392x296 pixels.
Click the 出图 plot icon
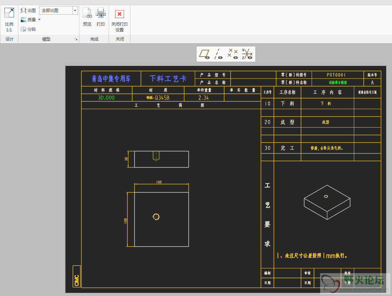click(23, 11)
